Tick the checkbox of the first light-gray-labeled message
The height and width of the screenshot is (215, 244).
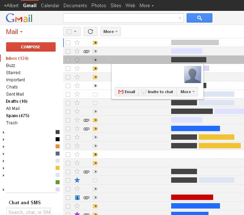(68, 43)
